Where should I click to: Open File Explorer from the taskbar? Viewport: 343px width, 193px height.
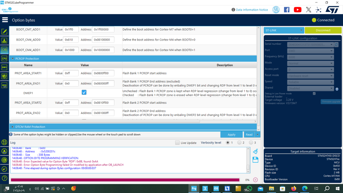click(x=271, y=189)
